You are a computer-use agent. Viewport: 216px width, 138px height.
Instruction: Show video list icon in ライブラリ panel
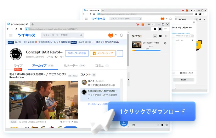(x=160, y=36)
